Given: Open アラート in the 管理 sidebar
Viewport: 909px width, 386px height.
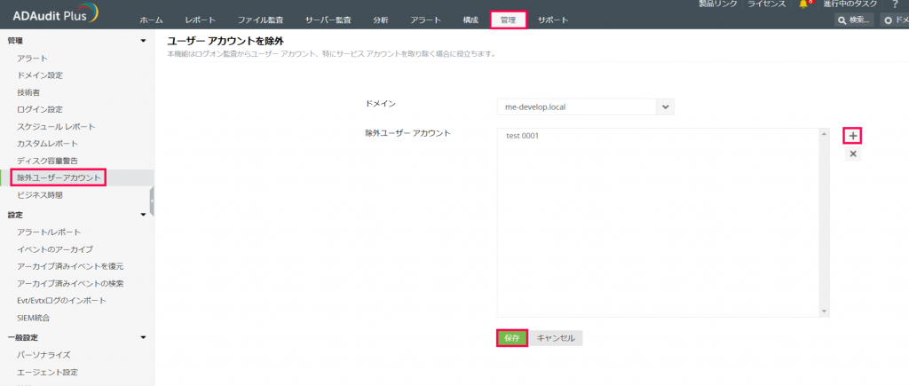Looking at the screenshot, I should (33, 59).
